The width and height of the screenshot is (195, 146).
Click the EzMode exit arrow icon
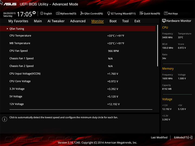pos(190,137)
